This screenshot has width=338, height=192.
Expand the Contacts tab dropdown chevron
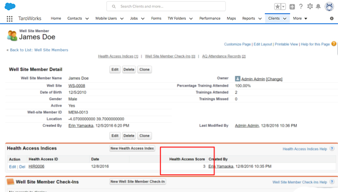coord(87,18)
